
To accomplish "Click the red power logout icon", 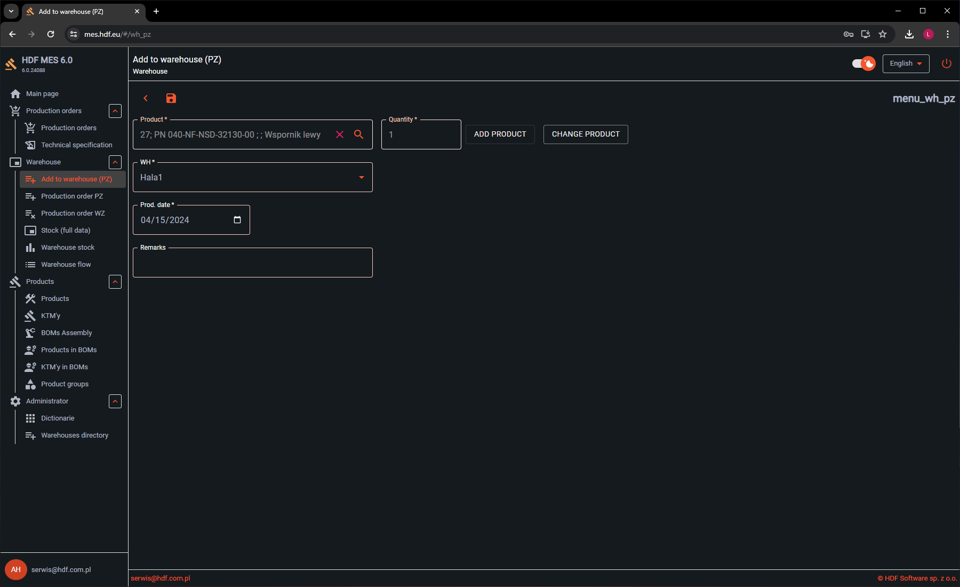I will tap(946, 64).
